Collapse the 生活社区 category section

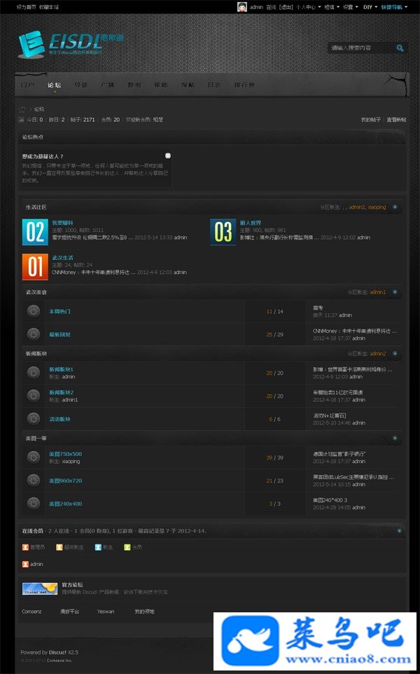click(x=395, y=207)
